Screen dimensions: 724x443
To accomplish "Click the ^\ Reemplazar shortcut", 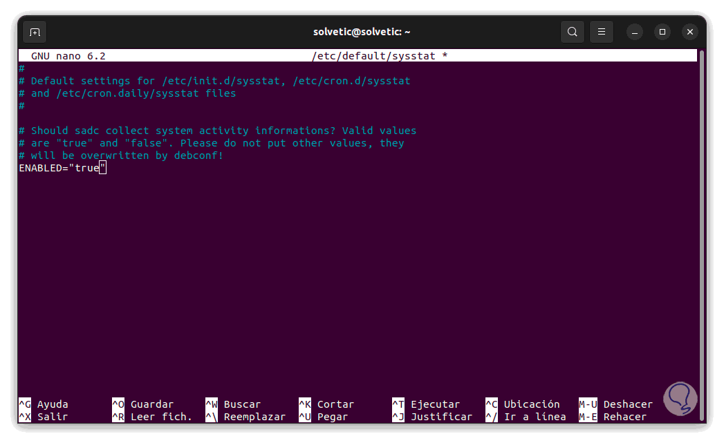I will [x=245, y=417].
